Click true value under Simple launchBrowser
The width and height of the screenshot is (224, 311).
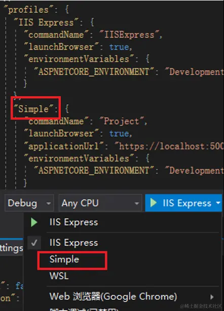[x=119, y=134]
